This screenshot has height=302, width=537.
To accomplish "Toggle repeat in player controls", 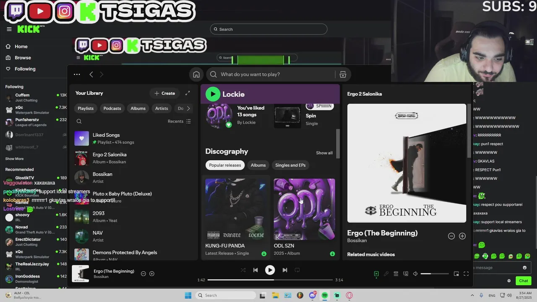I will point(297,270).
